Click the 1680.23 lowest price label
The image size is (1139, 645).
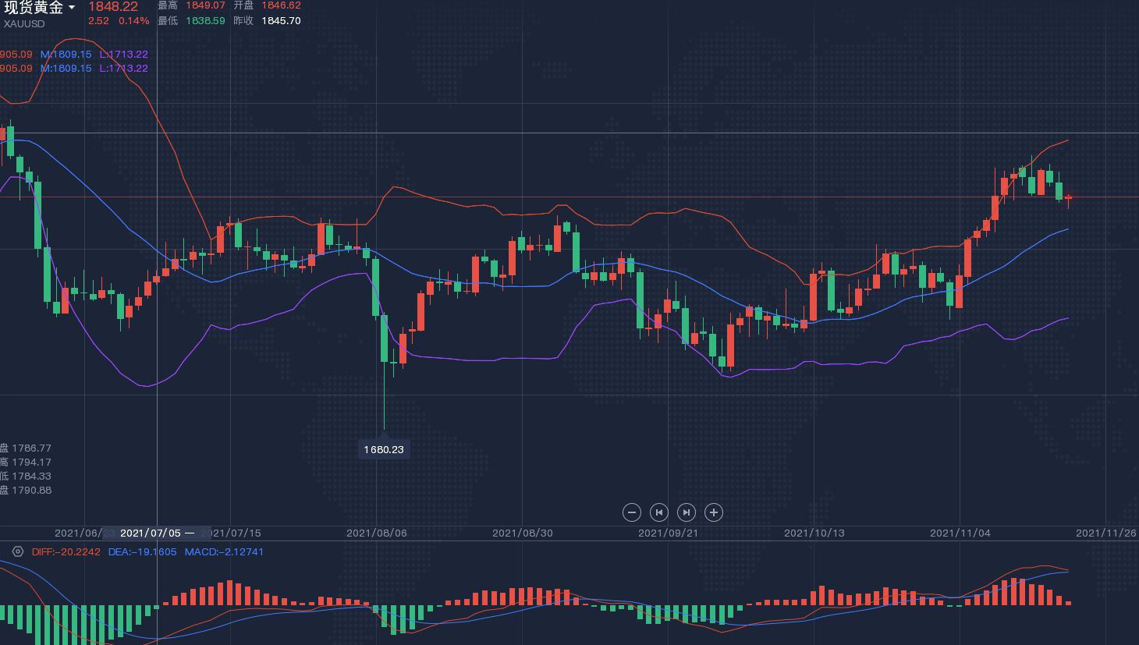point(384,450)
